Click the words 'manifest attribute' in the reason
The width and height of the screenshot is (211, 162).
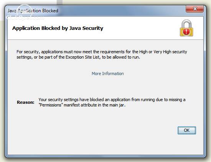(x=80, y=105)
